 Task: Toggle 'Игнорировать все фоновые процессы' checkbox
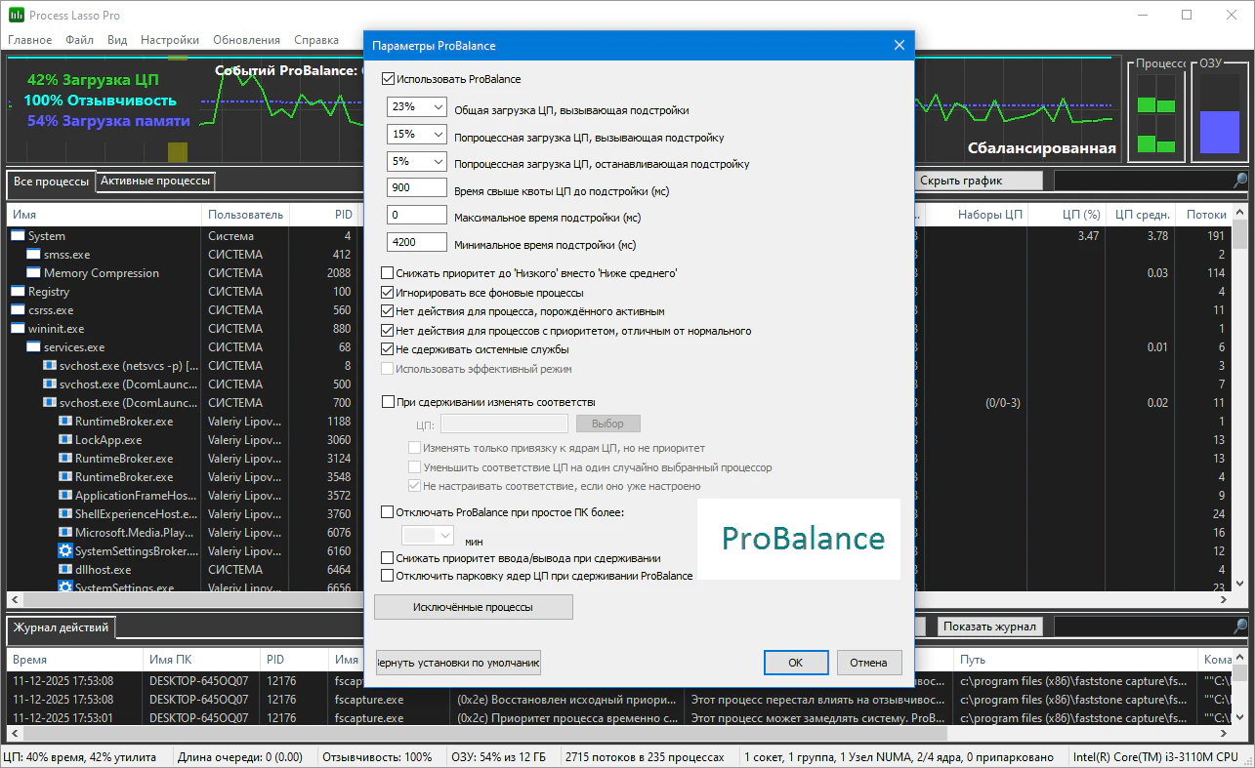coord(388,293)
